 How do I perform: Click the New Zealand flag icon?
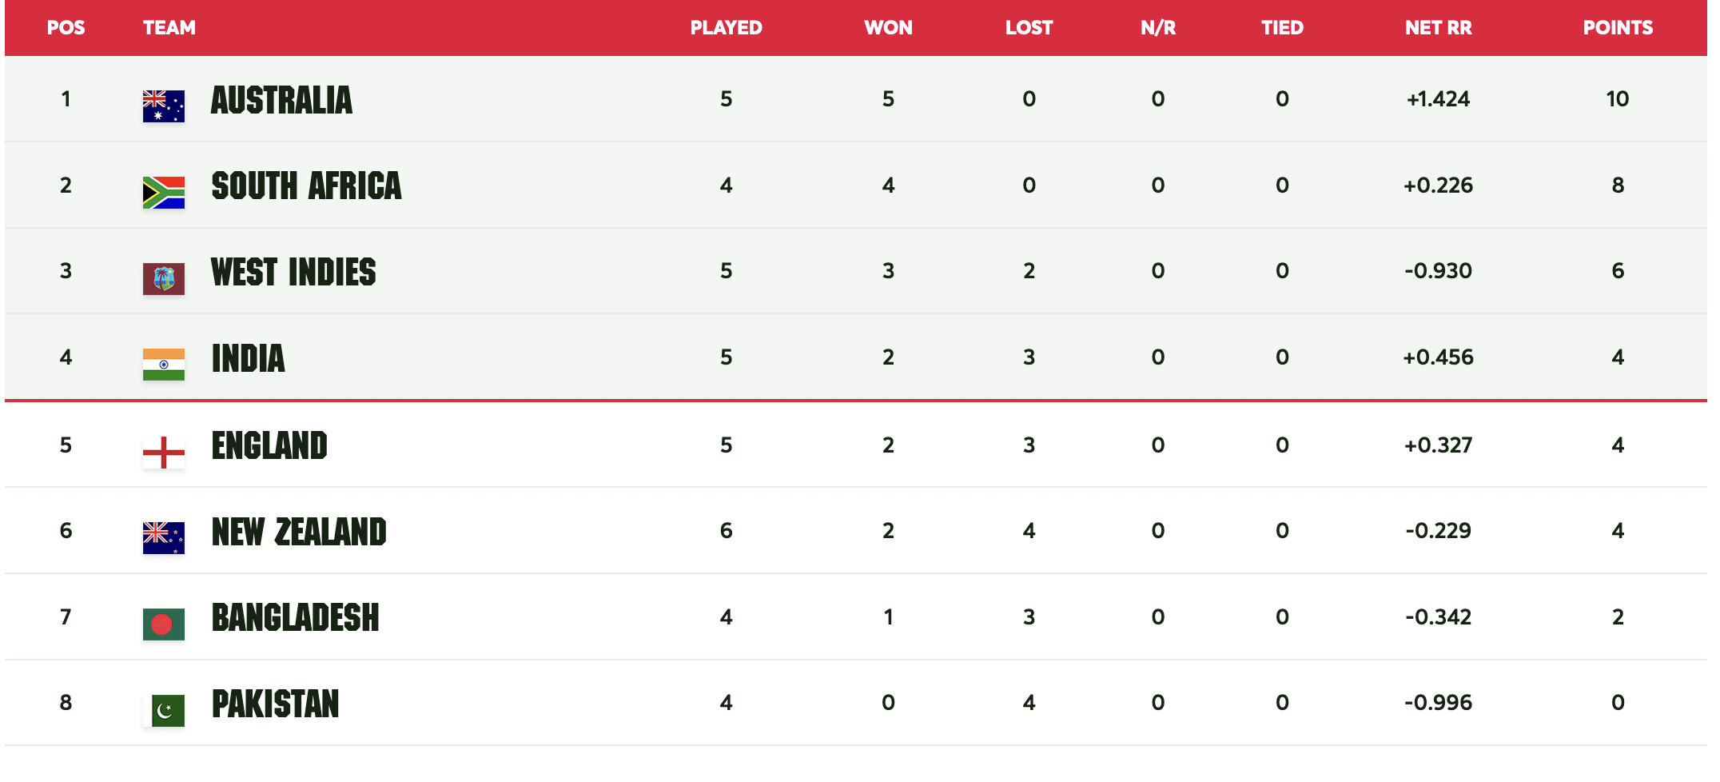(x=163, y=537)
